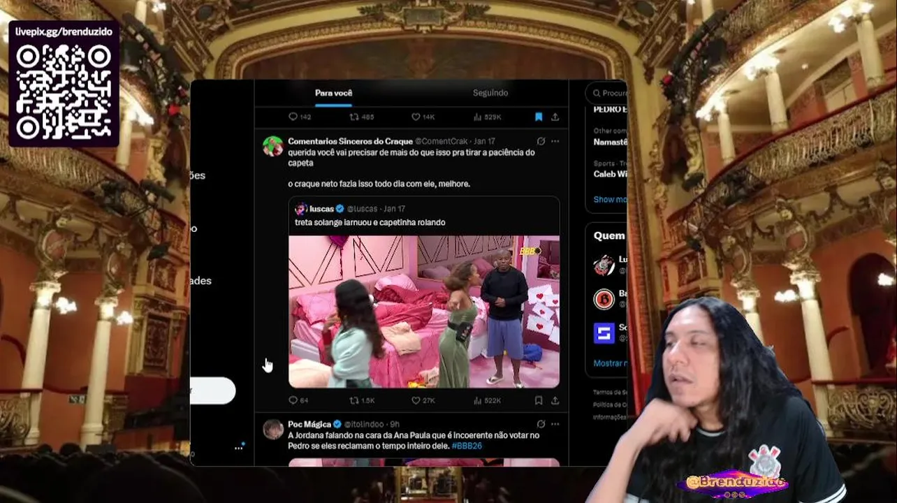Switch to the Seguindo tab
Screen dimensions: 897x503
point(490,93)
